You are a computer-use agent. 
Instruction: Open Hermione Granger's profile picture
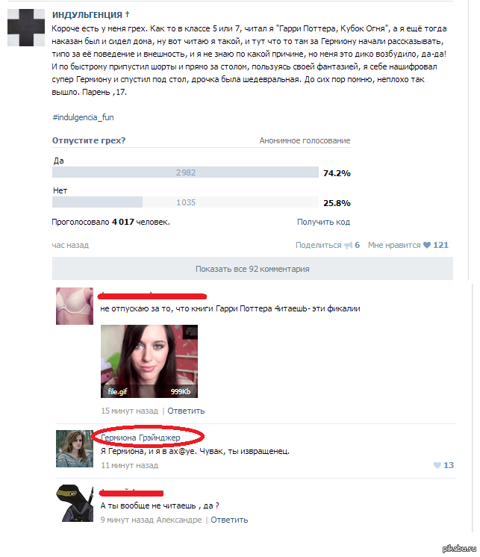point(75,449)
